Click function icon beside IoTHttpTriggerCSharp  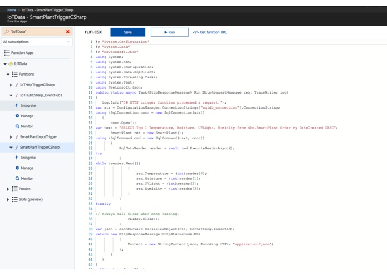point(17,85)
